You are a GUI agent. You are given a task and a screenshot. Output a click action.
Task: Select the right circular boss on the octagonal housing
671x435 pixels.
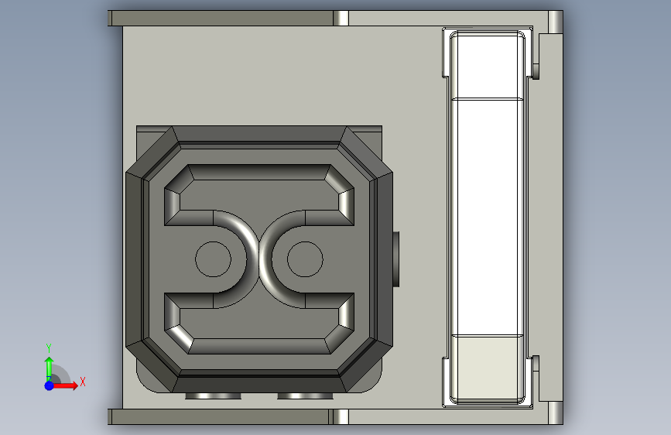[305, 259]
